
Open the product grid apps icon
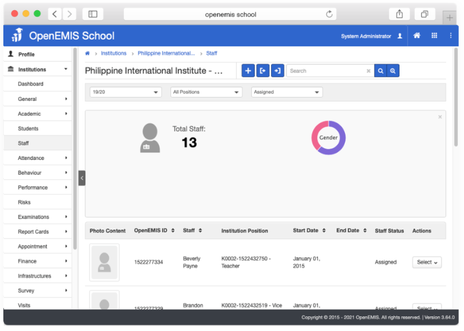click(434, 36)
